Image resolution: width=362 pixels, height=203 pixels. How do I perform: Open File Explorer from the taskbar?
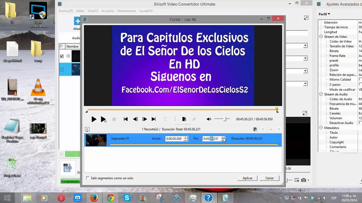(x=27, y=198)
